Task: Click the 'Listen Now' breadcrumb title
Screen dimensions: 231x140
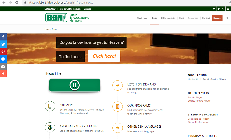Action: [51, 29]
